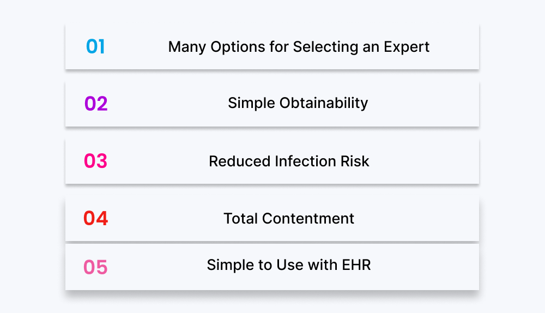Click the word "Contentment" in row 04

click(308, 219)
